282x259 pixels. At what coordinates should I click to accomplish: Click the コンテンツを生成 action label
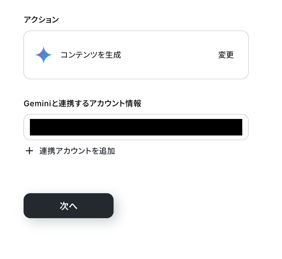pyautogui.click(x=91, y=55)
